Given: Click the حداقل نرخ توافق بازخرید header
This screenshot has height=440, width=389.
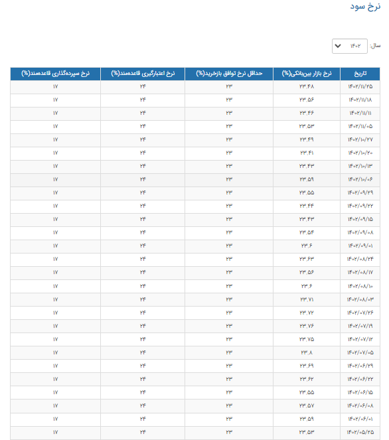Looking at the screenshot, I should tap(229, 74).
